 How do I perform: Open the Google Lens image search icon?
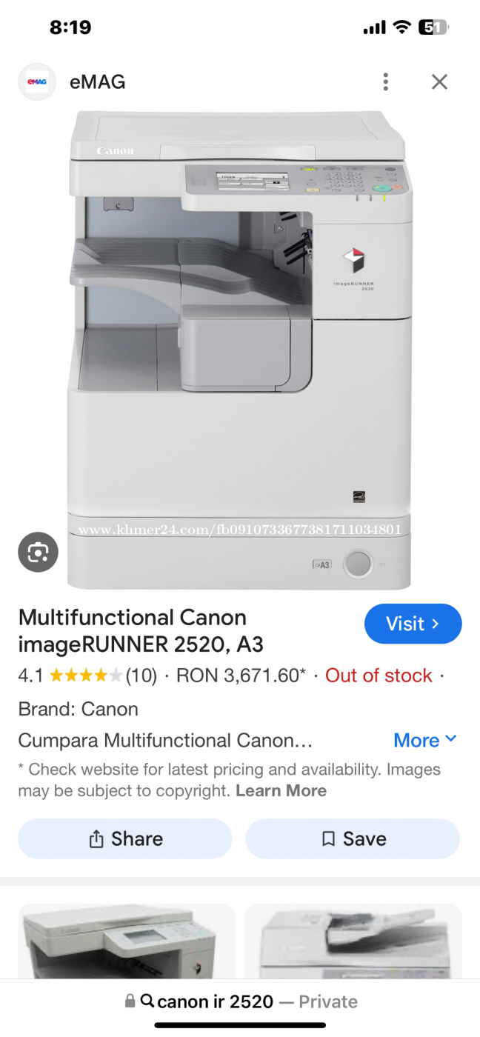click(x=38, y=552)
